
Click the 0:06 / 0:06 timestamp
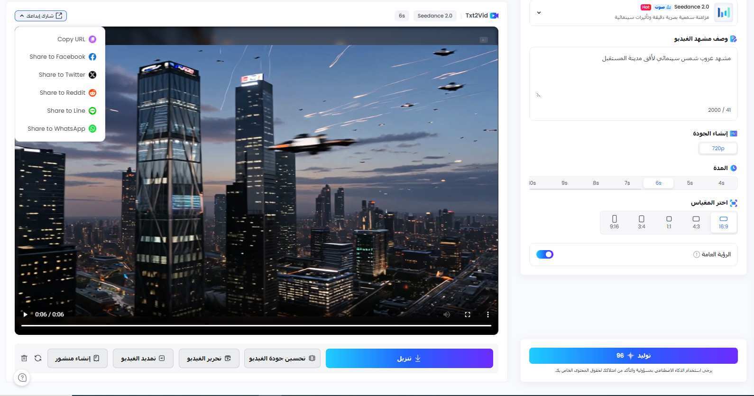coord(49,315)
